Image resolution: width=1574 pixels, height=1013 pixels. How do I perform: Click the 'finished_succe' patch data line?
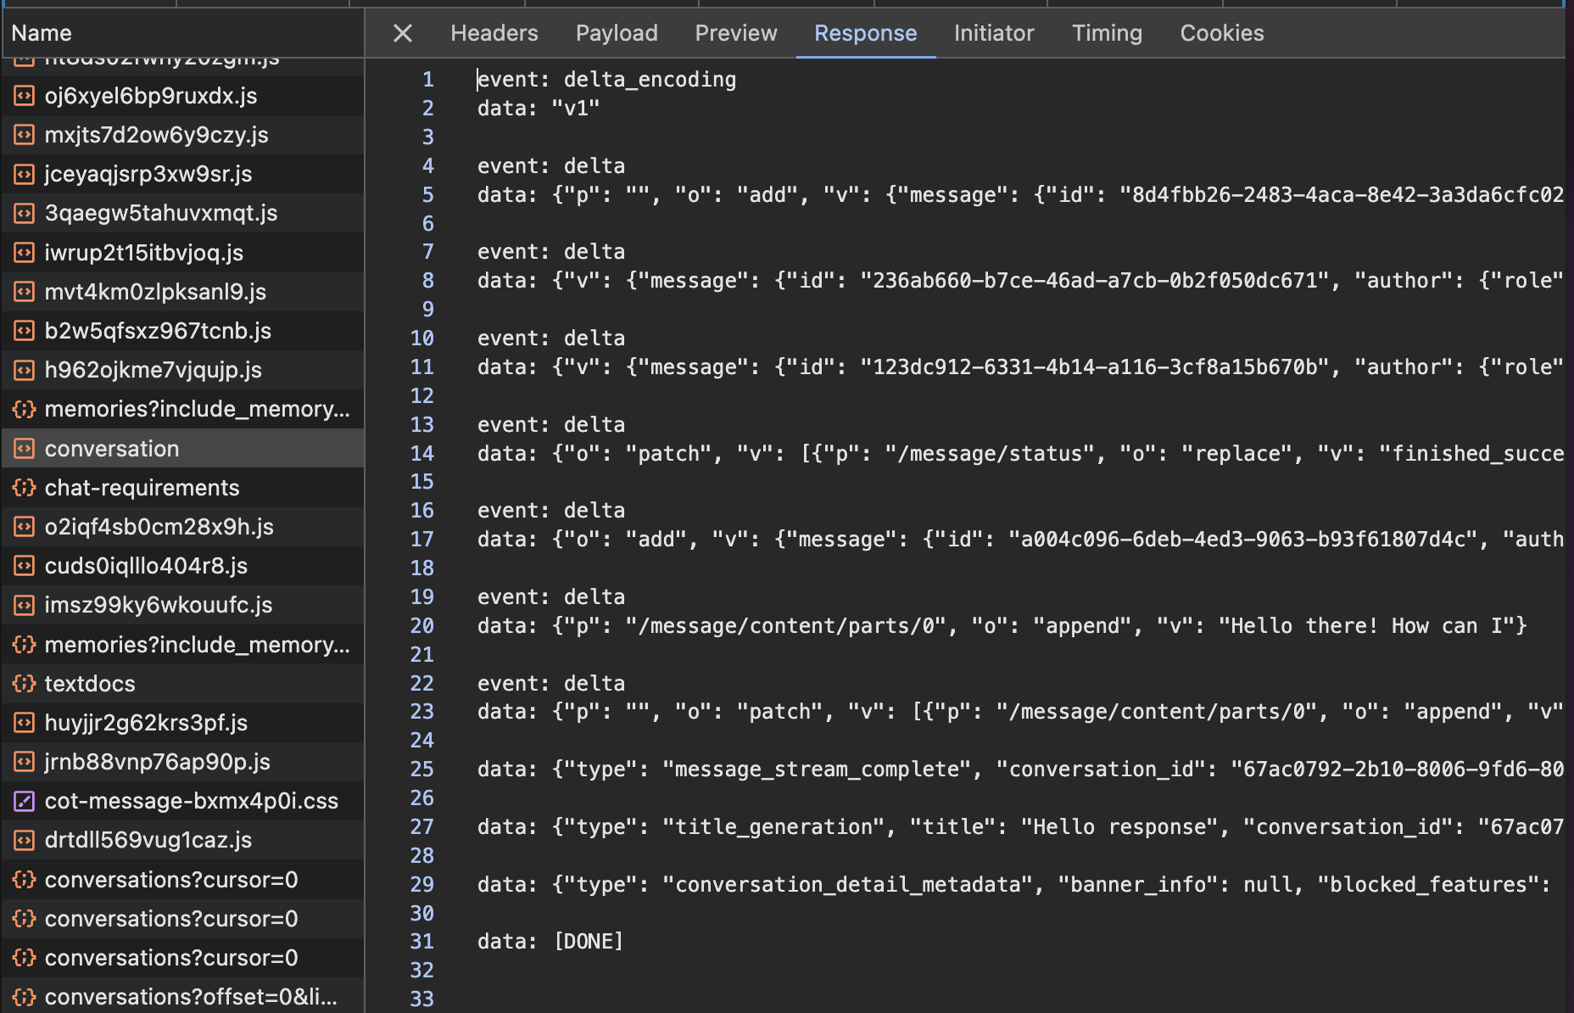[x=1020, y=453]
